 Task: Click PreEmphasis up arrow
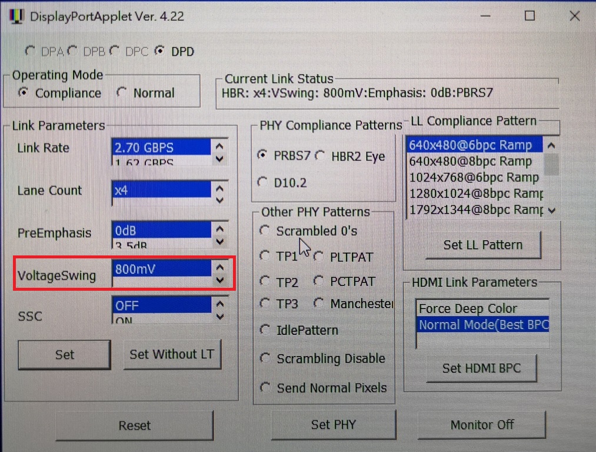click(219, 229)
